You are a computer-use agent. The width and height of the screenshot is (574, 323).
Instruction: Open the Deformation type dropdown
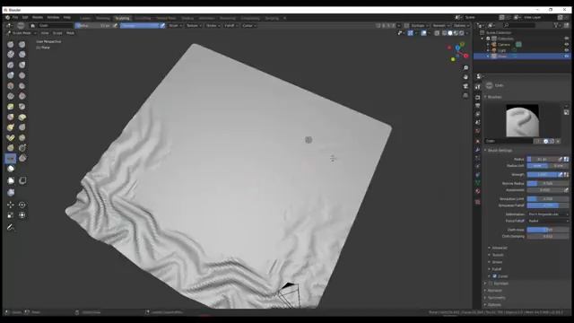(548, 214)
